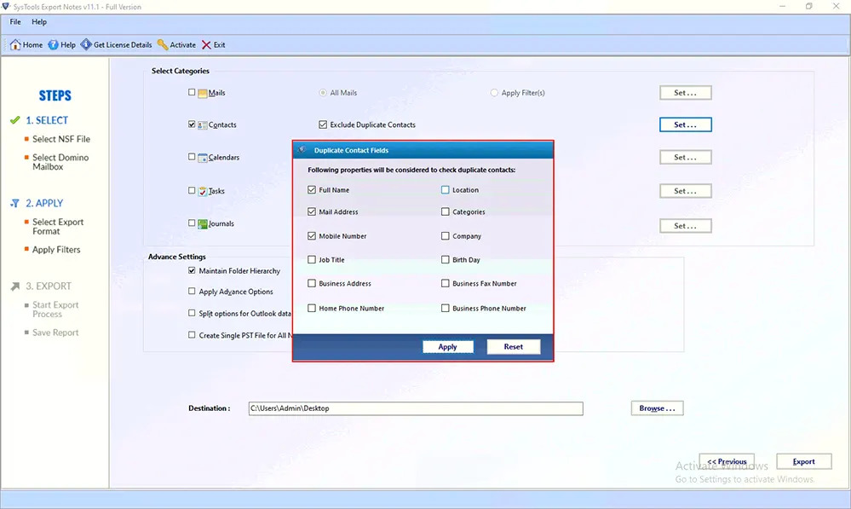Check the Business Address checkbox
Viewport: 851px width, 509px height.
click(x=312, y=283)
